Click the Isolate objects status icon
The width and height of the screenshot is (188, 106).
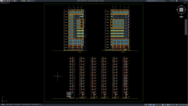[x=181, y=105]
